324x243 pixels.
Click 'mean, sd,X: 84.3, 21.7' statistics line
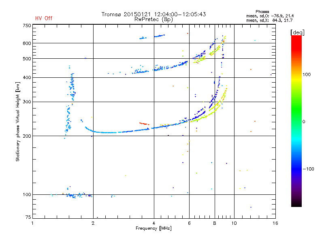click(269, 20)
